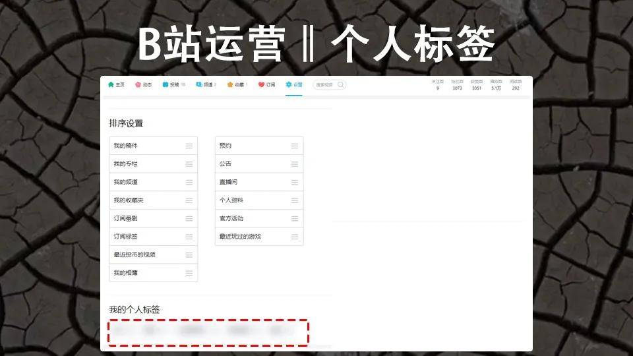Select the 我的收藏夹 sort item
This screenshot has height=356, width=633.
click(154, 200)
